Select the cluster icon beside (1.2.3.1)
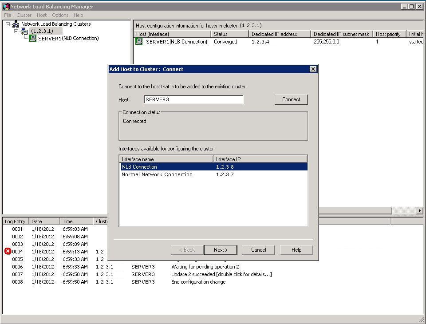This screenshot has width=426, height=324. point(24,31)
